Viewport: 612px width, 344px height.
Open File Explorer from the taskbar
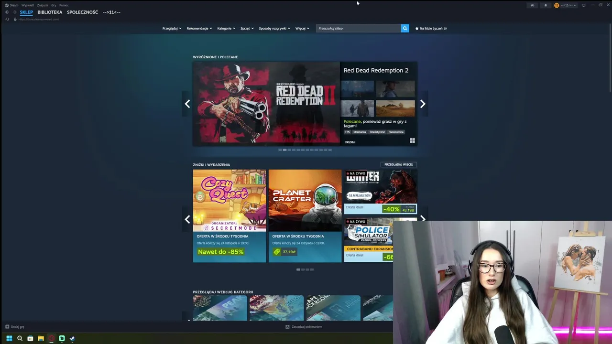[41, 338]
